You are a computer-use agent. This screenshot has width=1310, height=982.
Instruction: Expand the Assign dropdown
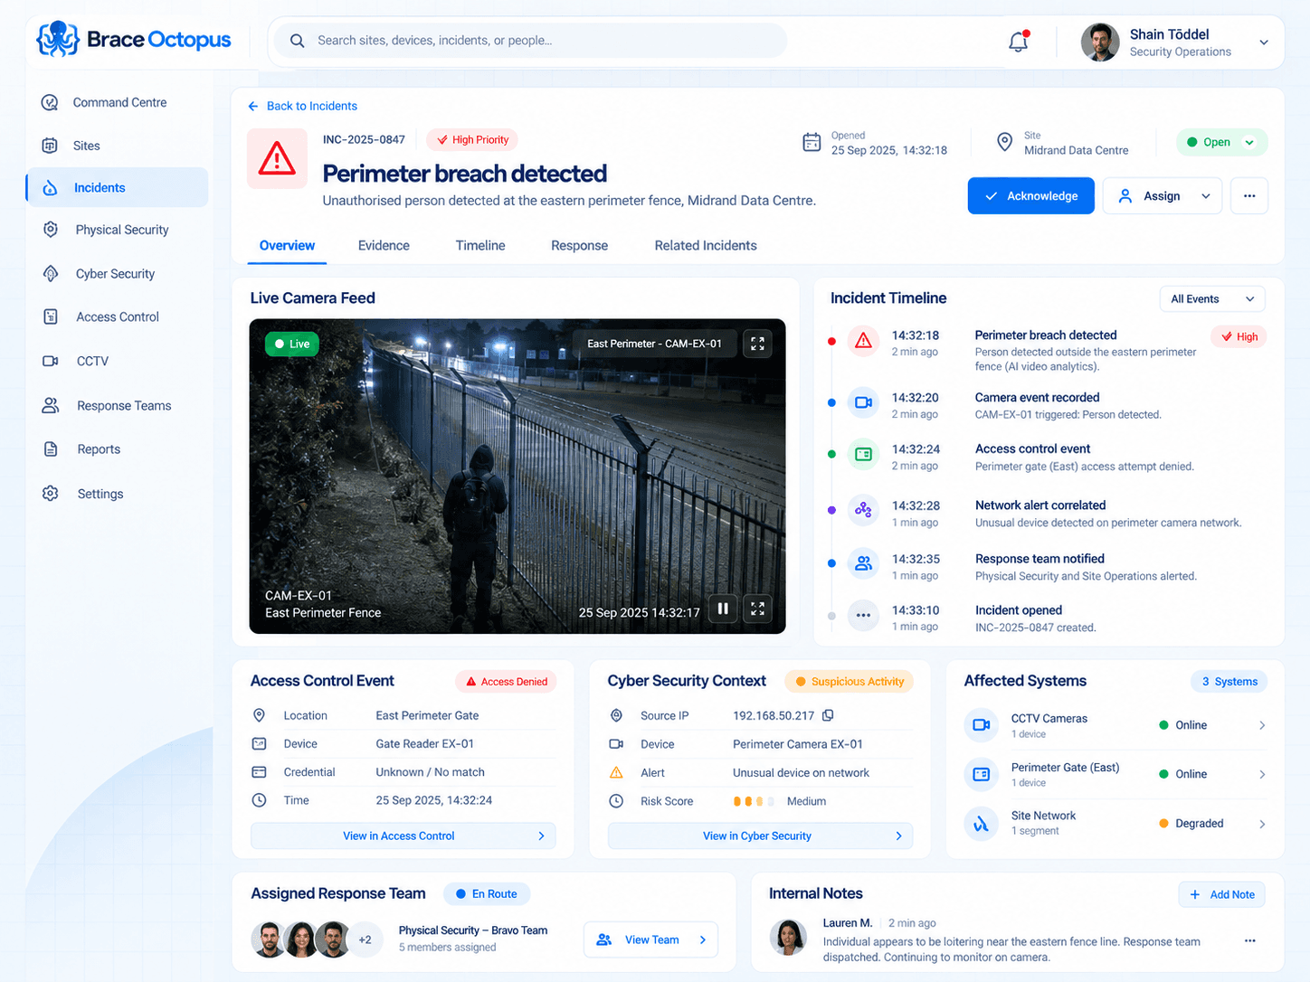[1205, 196]
